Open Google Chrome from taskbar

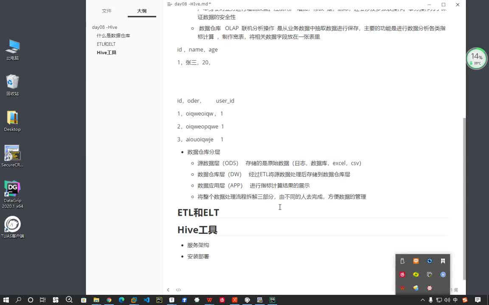[x=109, y=300]
